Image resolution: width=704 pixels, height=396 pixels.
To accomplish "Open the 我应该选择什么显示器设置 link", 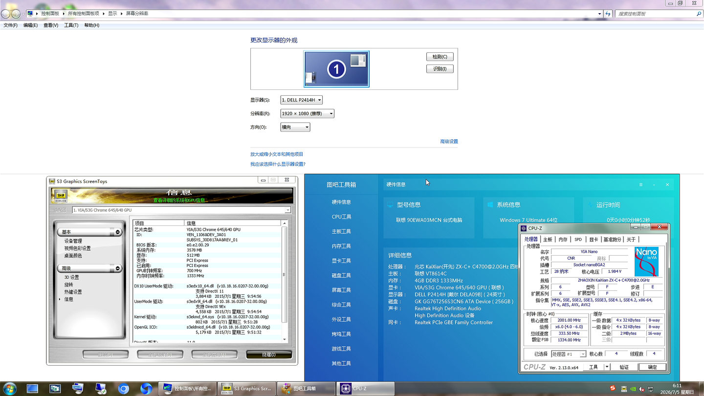I will [278, 164].
